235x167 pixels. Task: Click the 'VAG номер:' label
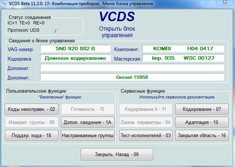click(21, 49)
